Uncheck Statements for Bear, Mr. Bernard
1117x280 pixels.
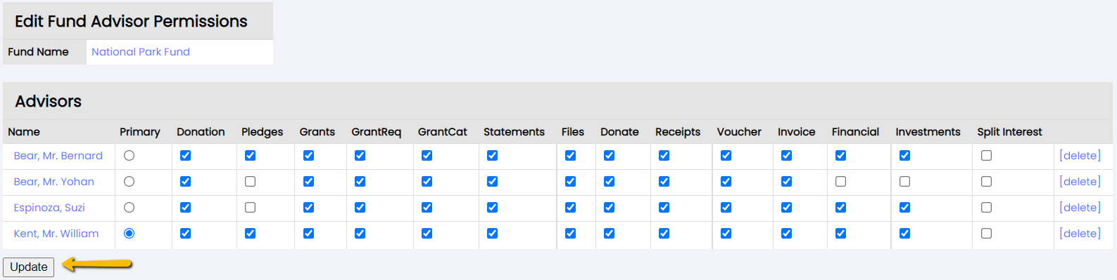click(x=492, y=156)
